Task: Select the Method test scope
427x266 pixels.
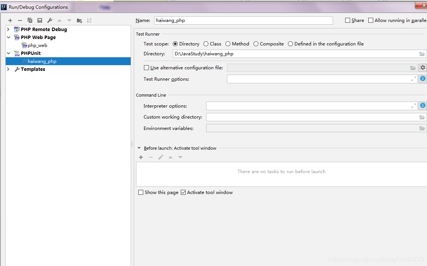Action: (237, 44)
